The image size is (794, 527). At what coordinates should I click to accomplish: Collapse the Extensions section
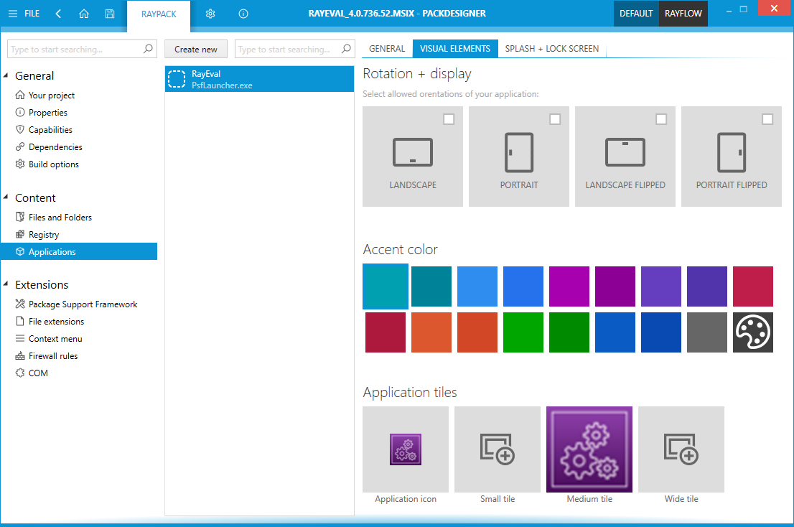coord(7,285)
